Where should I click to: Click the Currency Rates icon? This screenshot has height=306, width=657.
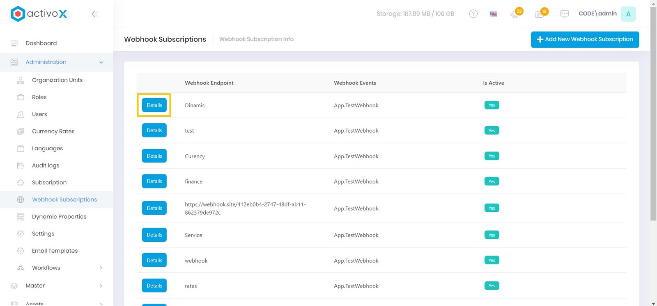pos(21,131)
